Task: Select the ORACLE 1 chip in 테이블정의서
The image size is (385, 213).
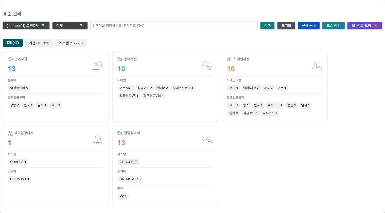Action: click(x=18, y=162)
